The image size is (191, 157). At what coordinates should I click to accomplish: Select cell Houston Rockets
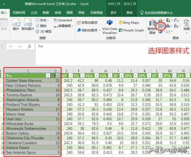click(x=28, y=109)
